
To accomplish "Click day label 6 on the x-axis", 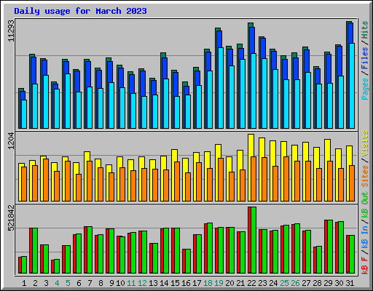I will (x=79, y=283).
